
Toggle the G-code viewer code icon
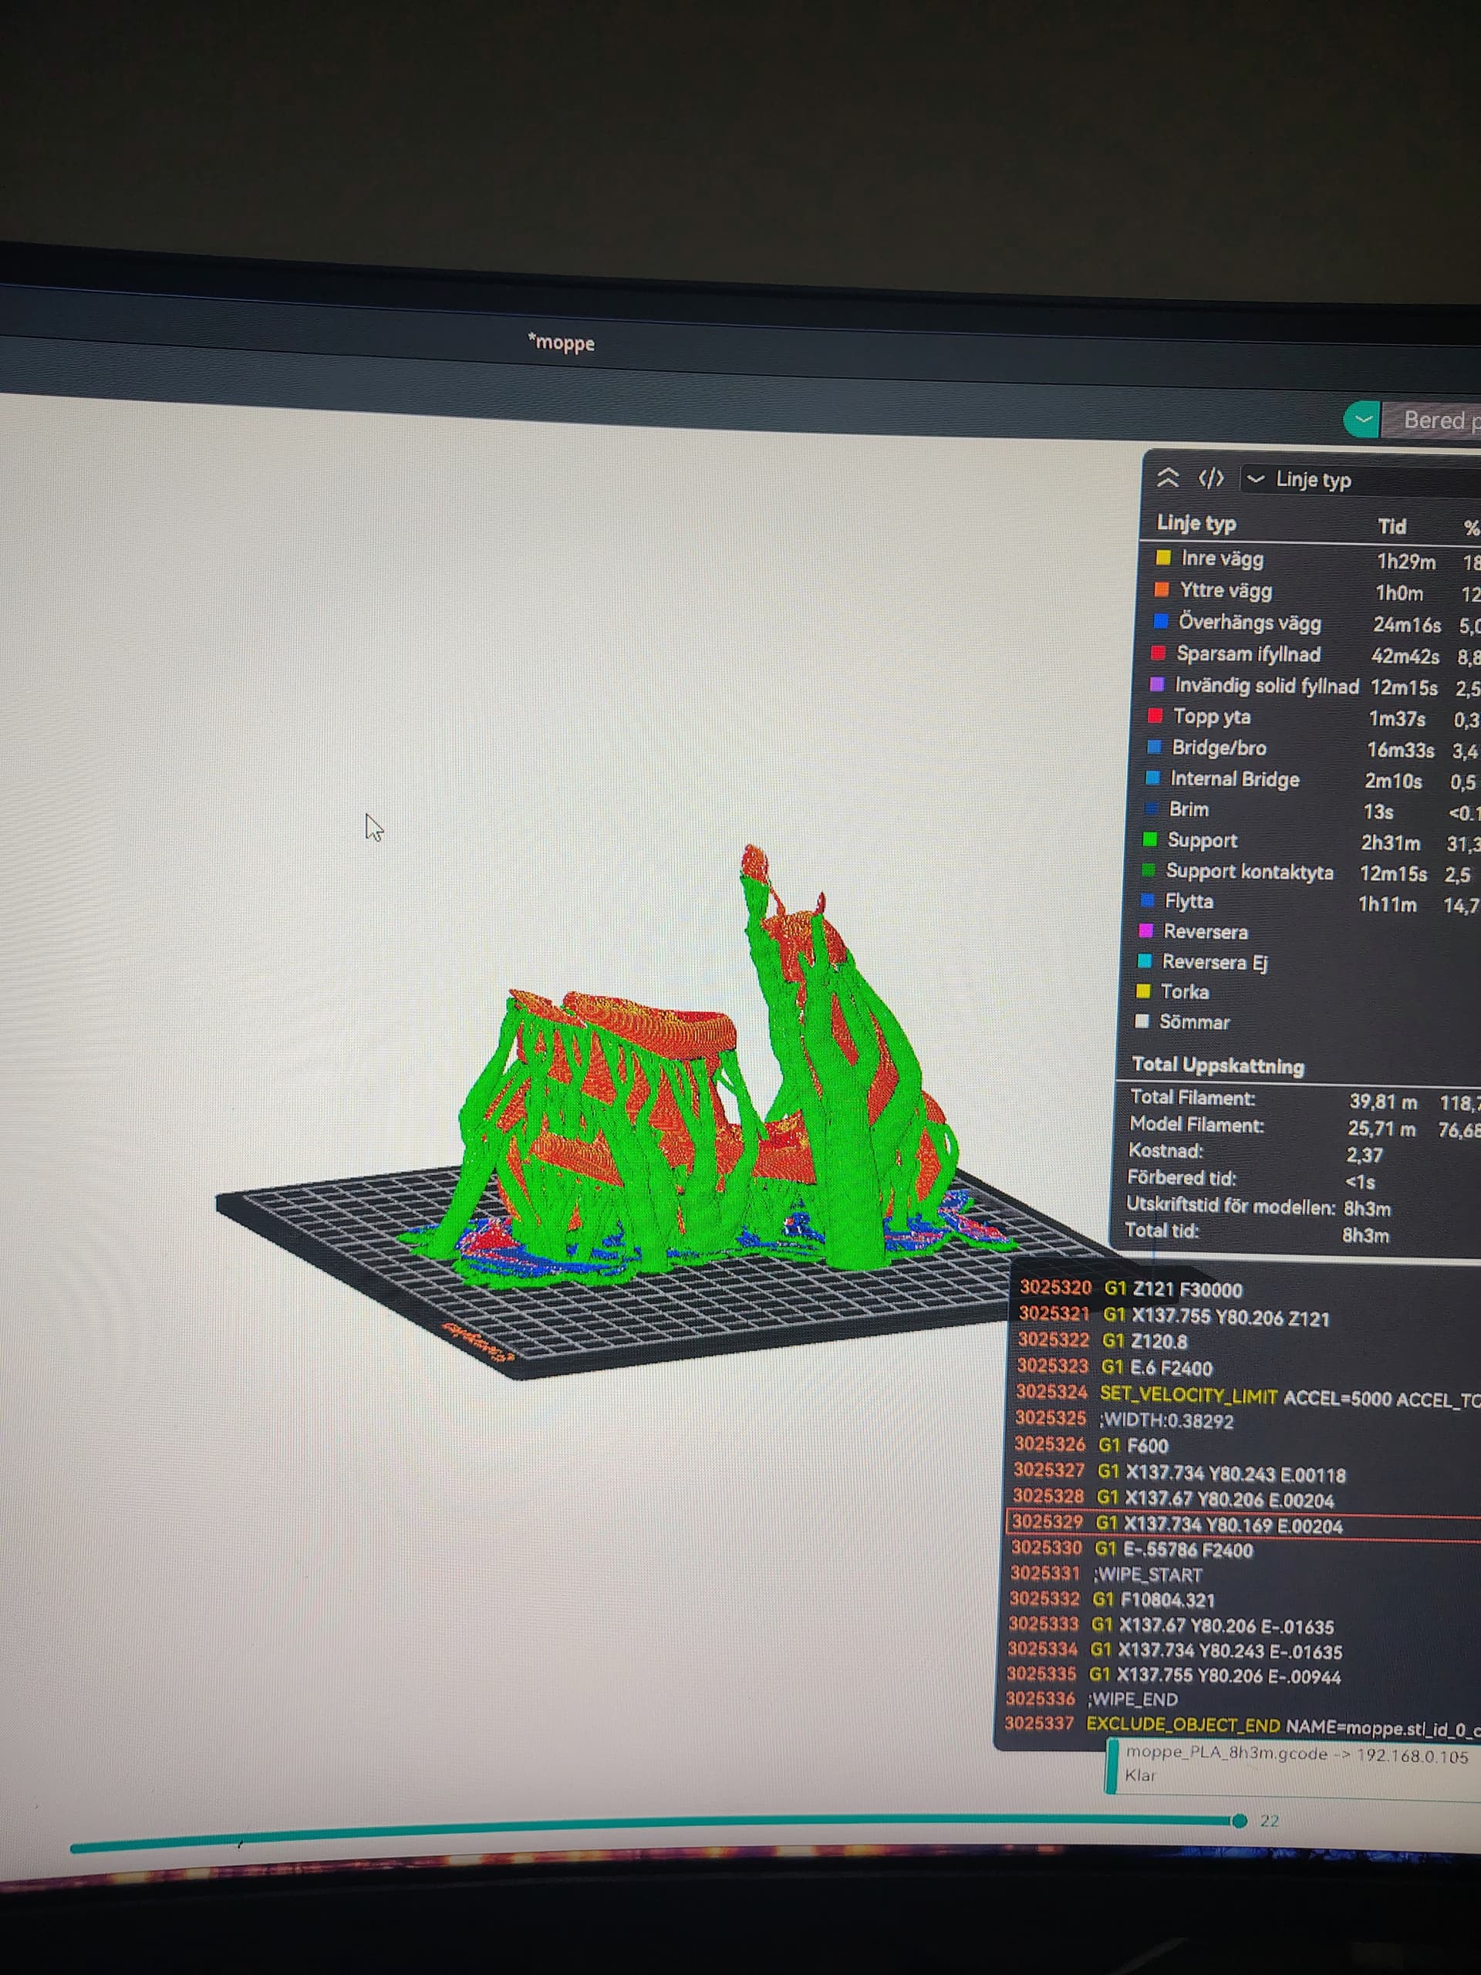tap(1210, 478)
